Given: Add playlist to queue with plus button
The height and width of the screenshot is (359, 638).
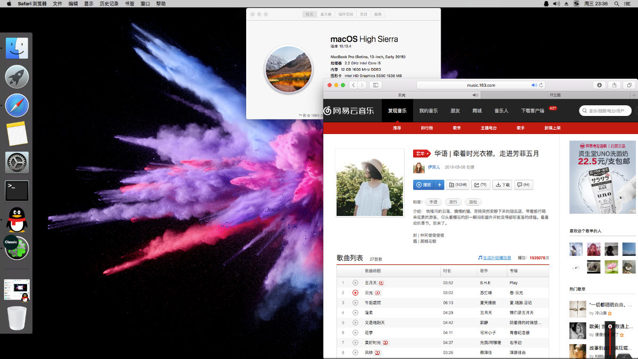Looking at the screenshot, I should pyautogui.click(x=439, y=185).
